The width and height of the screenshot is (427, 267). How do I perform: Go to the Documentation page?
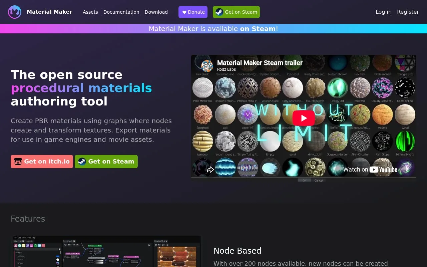pos(121,12)
